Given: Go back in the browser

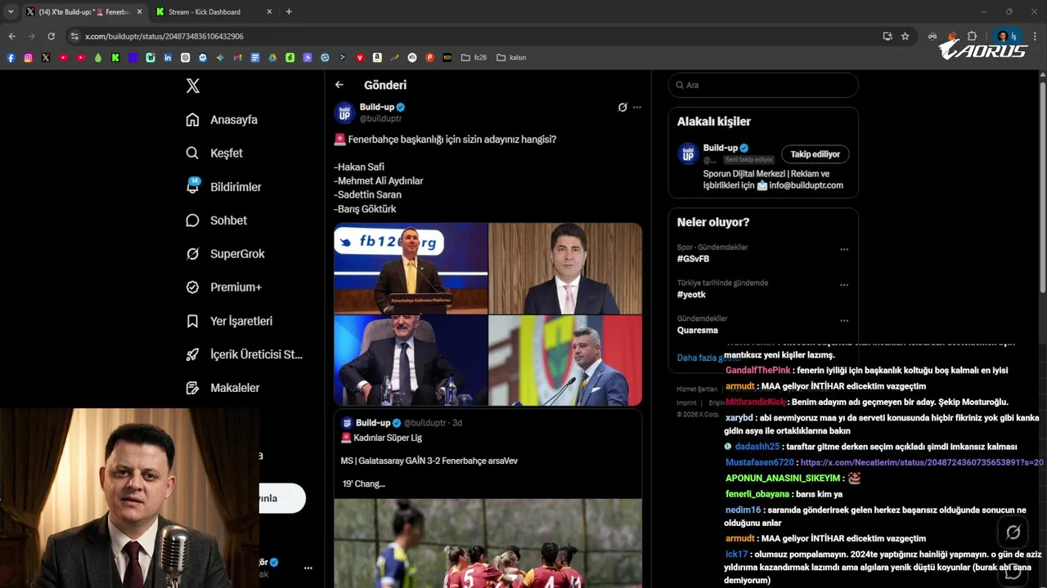Looking at the screenshot, I should point(11,36).
